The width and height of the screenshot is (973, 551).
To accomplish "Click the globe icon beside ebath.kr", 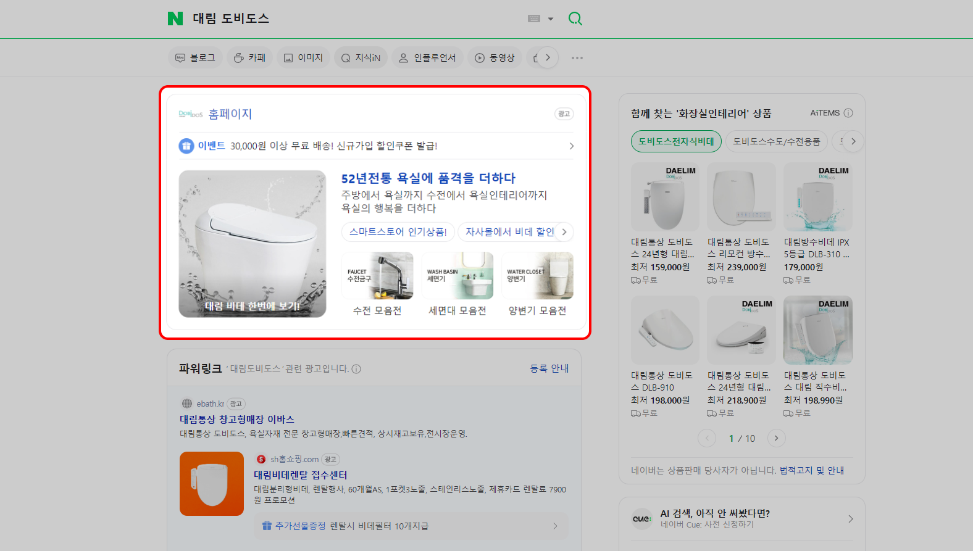I will pyautogui.click(x=187, y=404).
